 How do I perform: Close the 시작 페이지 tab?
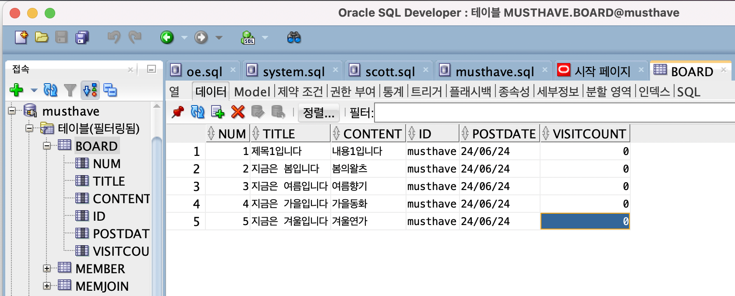(x=641, y=70)
